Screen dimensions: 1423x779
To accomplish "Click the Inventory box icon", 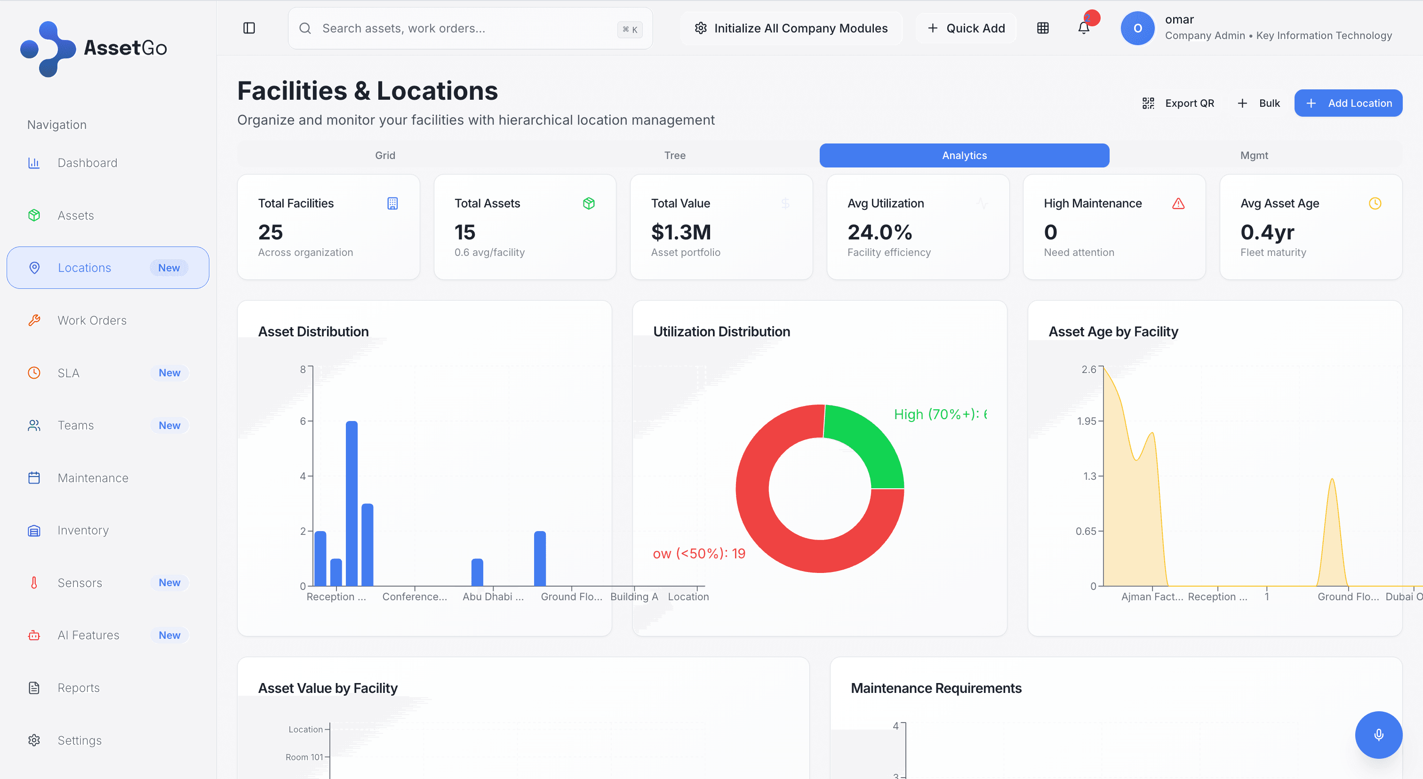I will tap(34, 531).
